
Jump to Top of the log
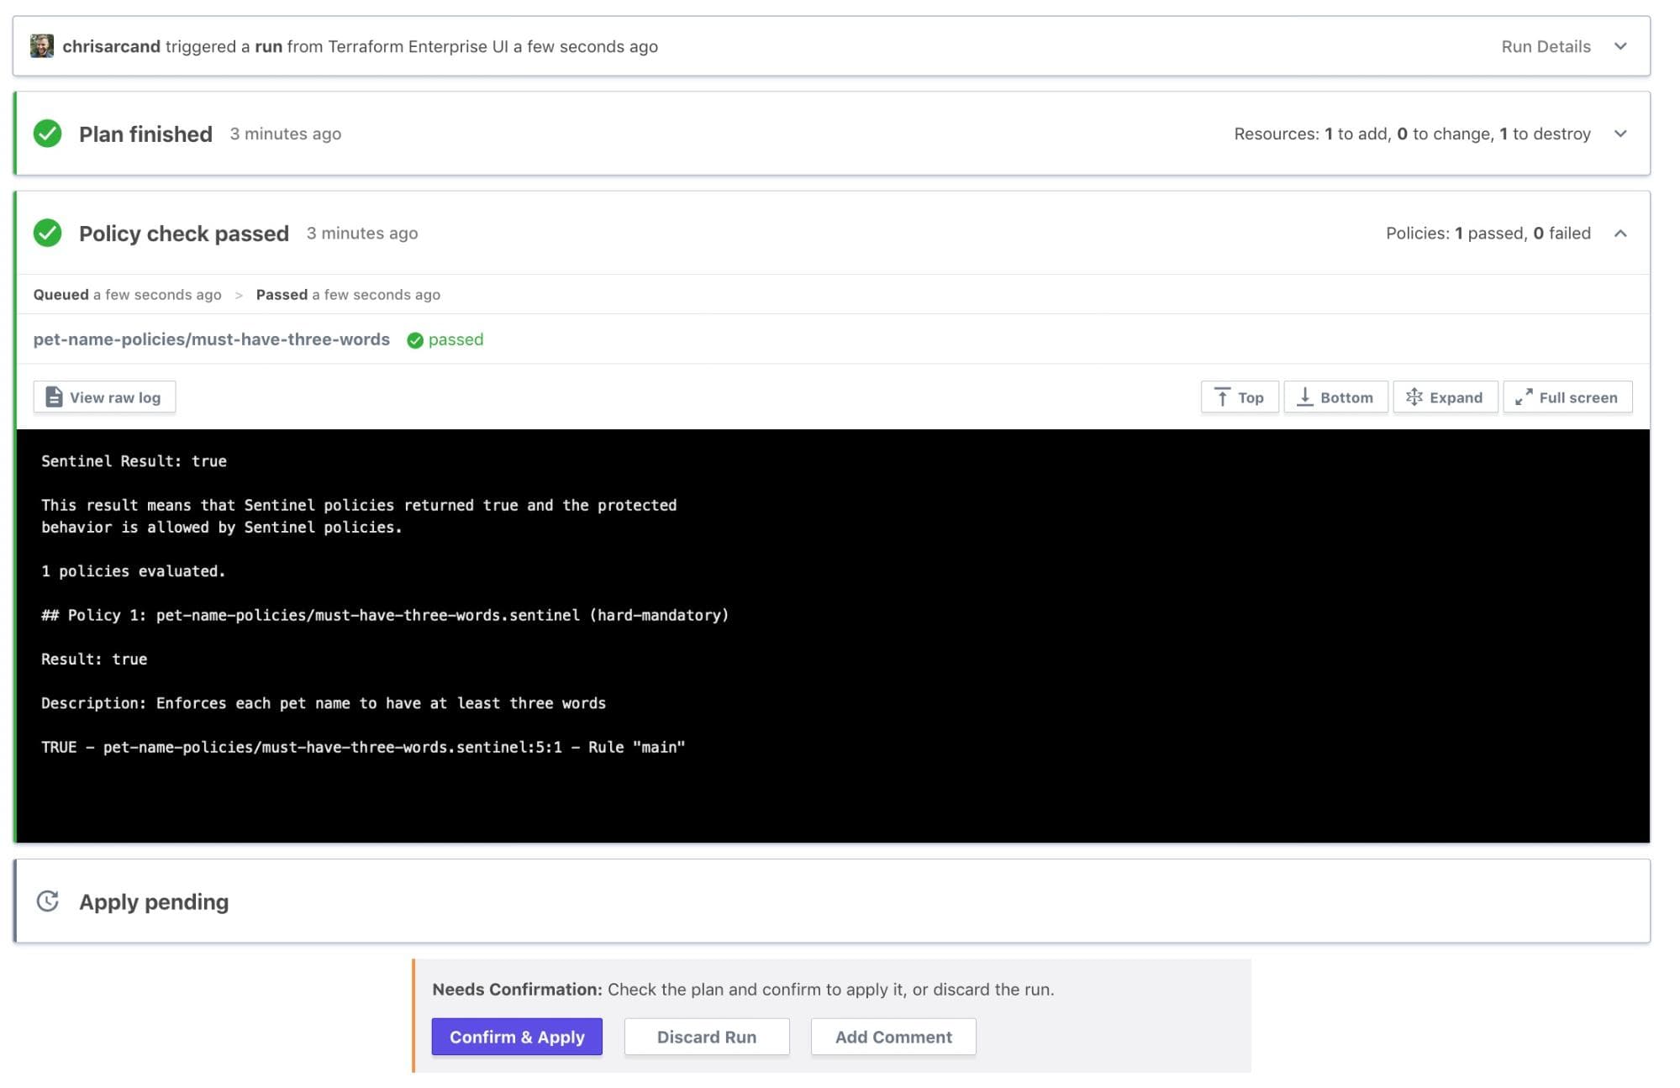pos(1240,397)
